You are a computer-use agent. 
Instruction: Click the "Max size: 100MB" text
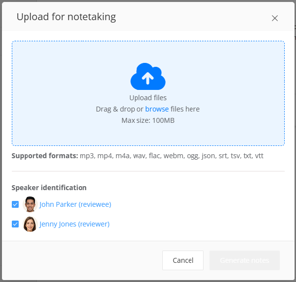pyautogui.click(x=148, y=120)
